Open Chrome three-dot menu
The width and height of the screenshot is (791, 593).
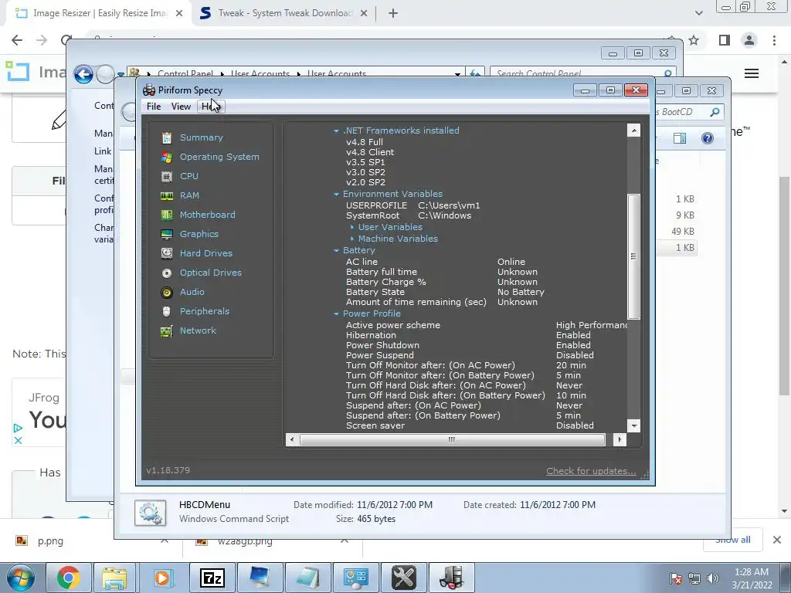(774, 40)
